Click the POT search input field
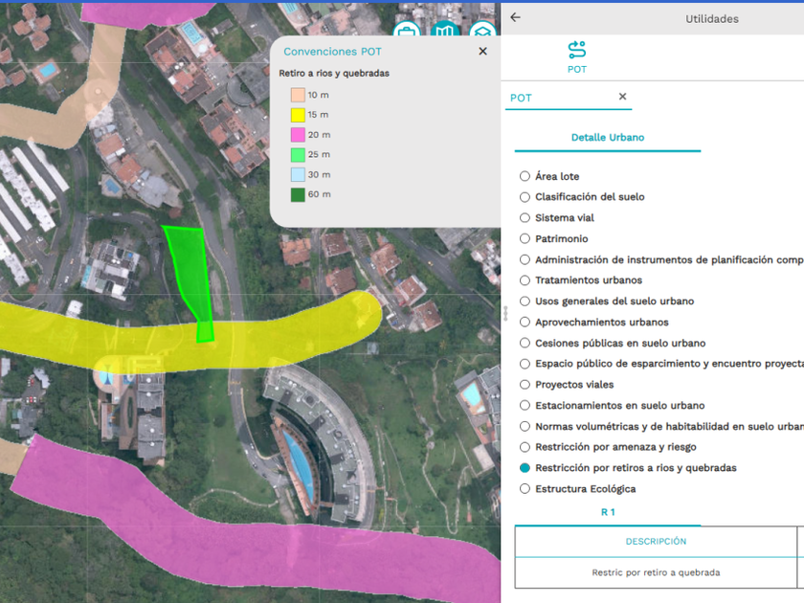This screenshot has width=804, height=603. [560, 98]
